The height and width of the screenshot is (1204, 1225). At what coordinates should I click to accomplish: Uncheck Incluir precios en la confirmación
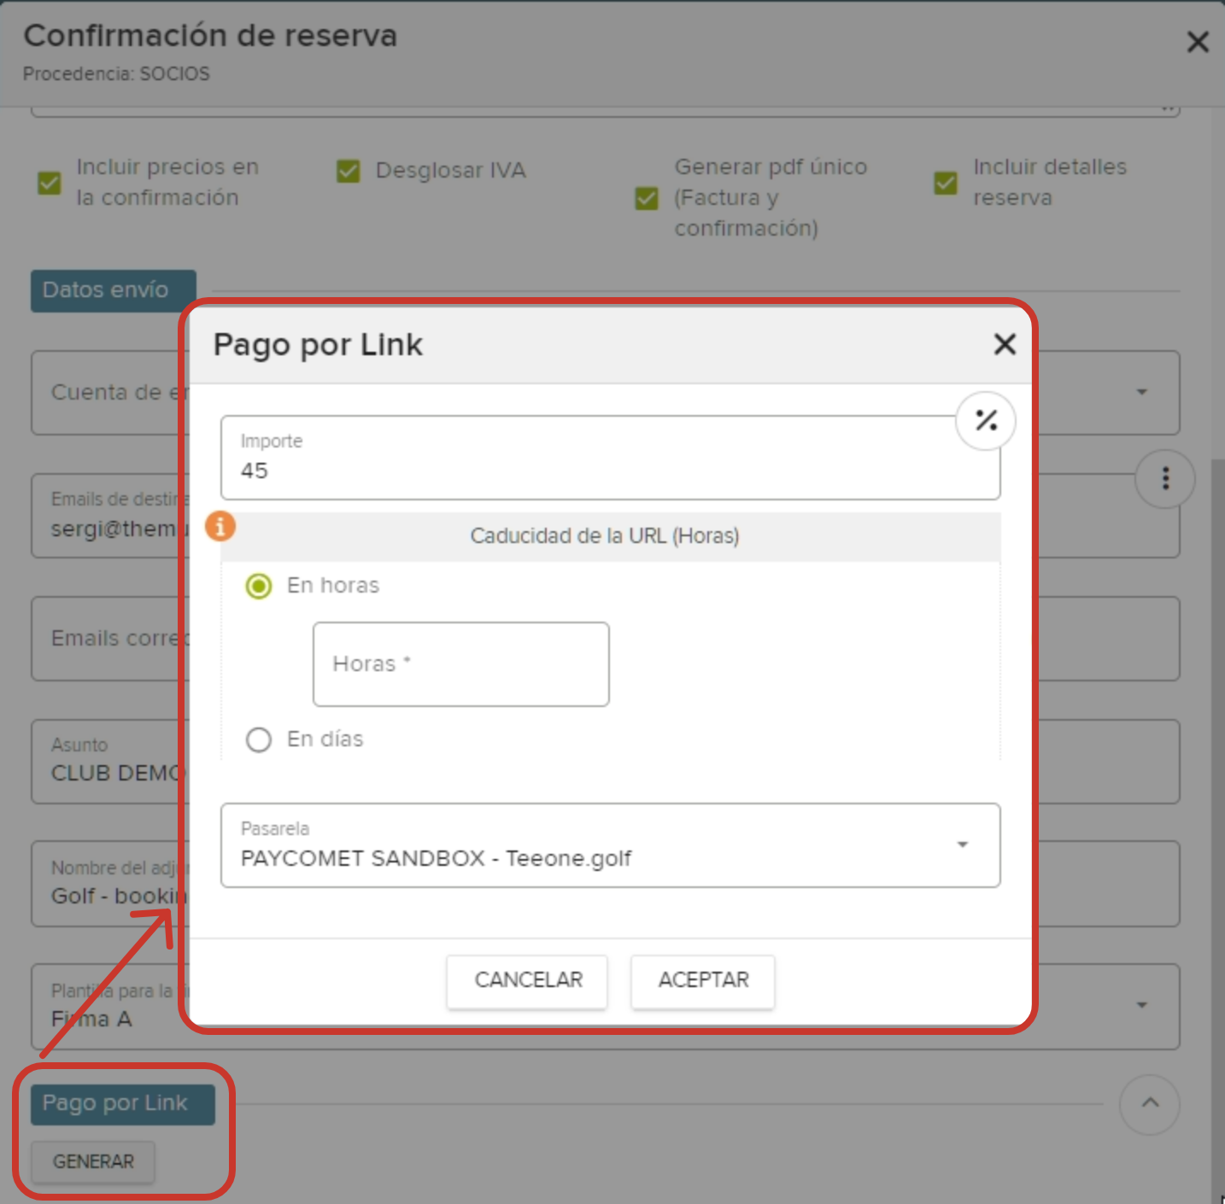click(x=50, y=183)
